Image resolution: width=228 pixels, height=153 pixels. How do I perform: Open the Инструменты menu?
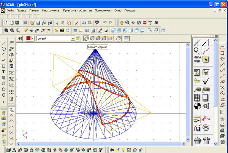51,11
